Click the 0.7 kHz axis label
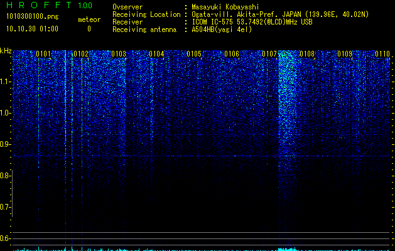Screen dimensions: 395x251 tap(5, 207)
